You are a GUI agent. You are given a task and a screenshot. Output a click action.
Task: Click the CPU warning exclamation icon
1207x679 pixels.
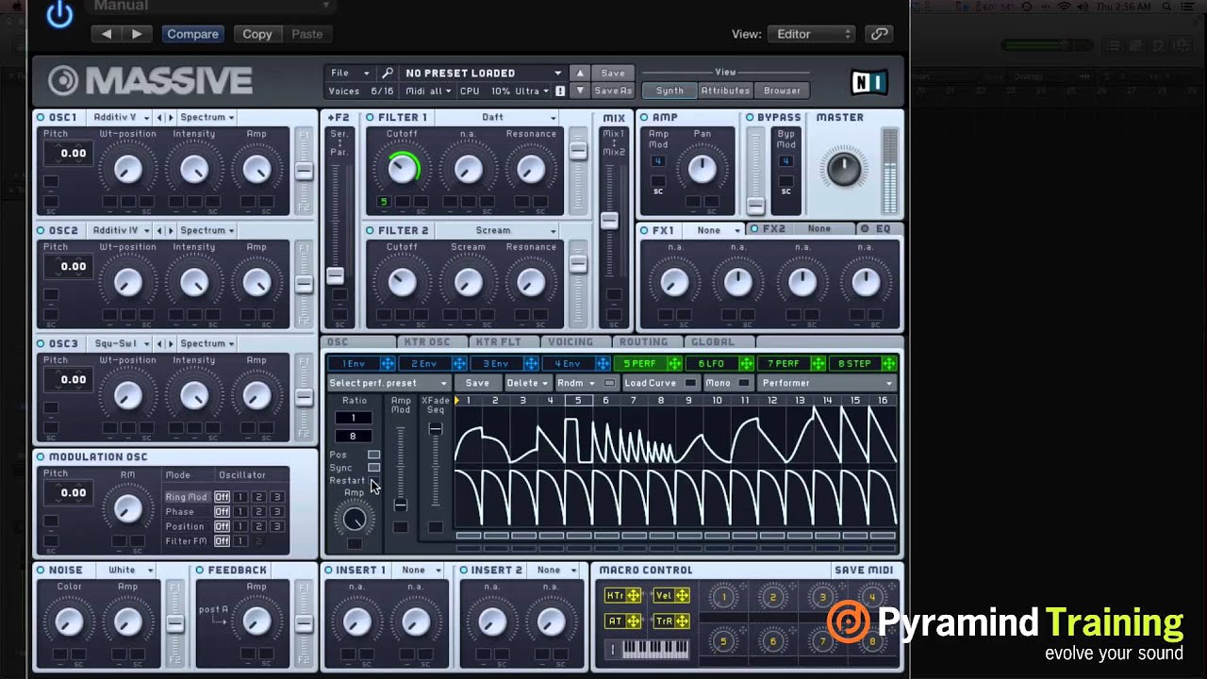click(560, 91)
